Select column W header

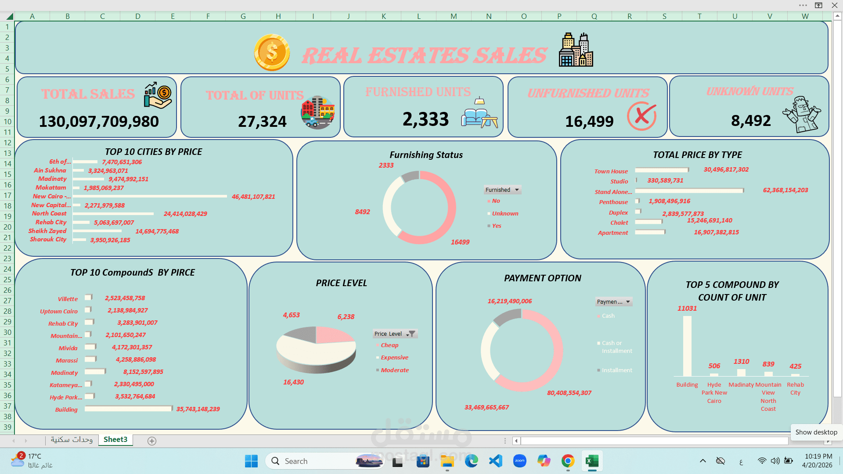805,16
